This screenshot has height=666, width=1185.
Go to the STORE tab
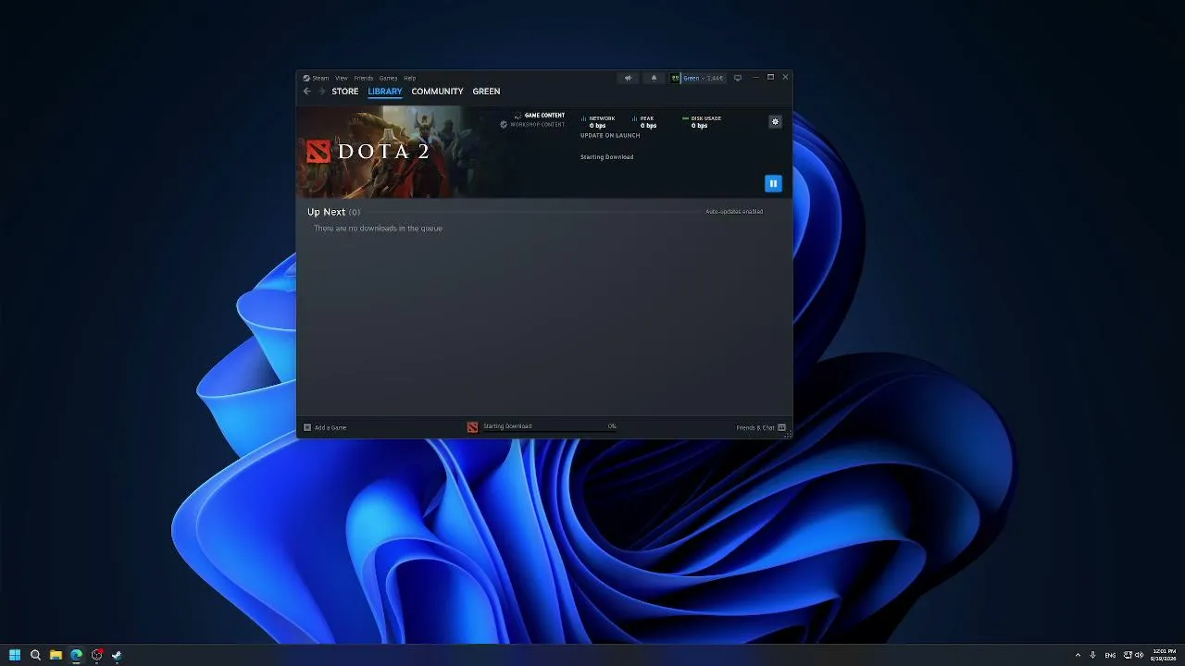[345, 92]
